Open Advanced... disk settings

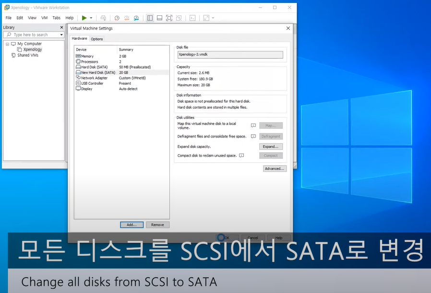[x=275, y=169]
